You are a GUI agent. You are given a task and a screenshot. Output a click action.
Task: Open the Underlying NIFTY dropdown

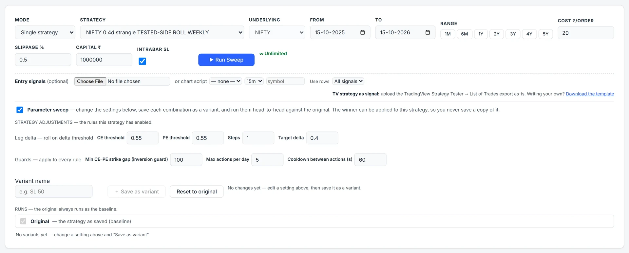tap(277, 32)
